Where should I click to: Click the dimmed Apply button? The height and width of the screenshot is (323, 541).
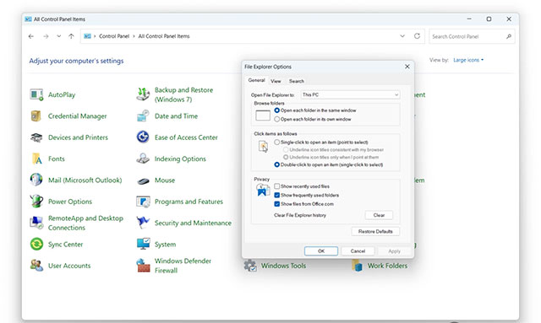coord(395,251)
